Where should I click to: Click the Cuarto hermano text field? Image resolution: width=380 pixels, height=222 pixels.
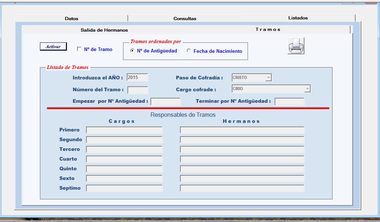pos(242,159)
